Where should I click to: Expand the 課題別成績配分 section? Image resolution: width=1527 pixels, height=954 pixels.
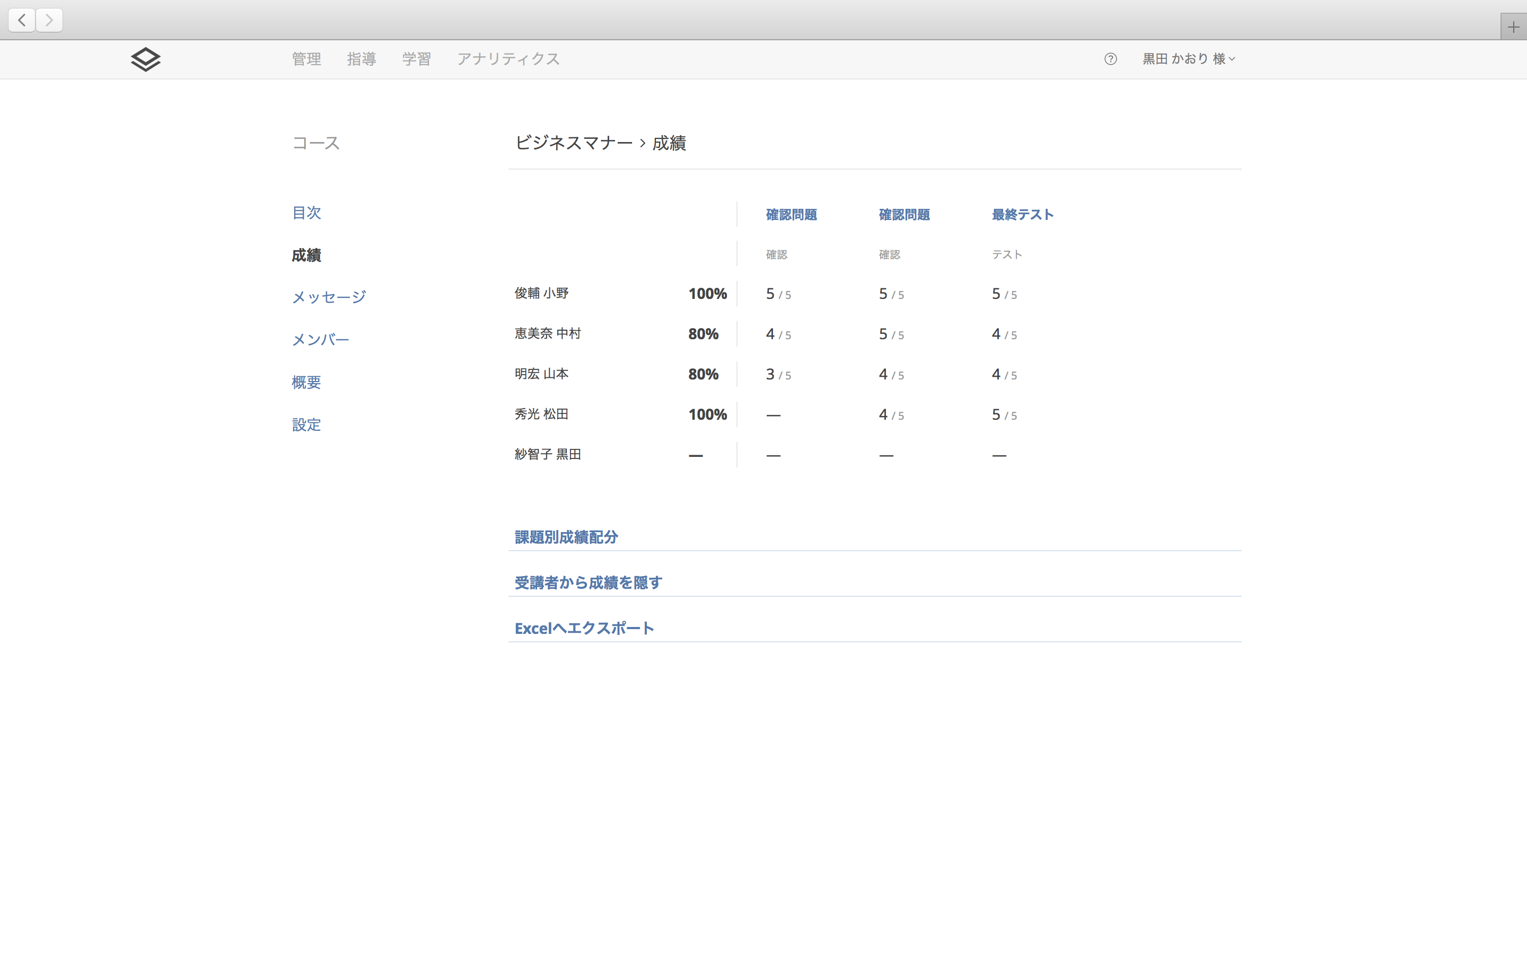click(566, 537)
